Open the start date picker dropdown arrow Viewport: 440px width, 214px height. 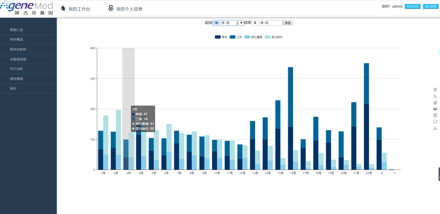241,23
